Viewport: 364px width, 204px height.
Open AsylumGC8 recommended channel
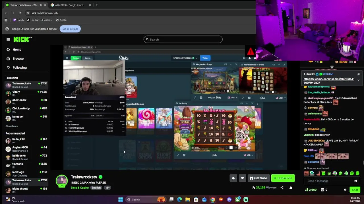(26, 149)
